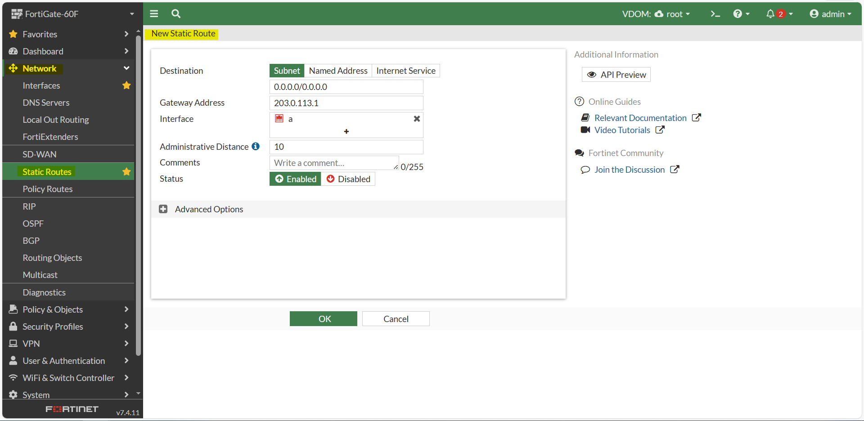Add an interface with the plus icon
This screenshot has width=864, height=421.
coord(346,131)
